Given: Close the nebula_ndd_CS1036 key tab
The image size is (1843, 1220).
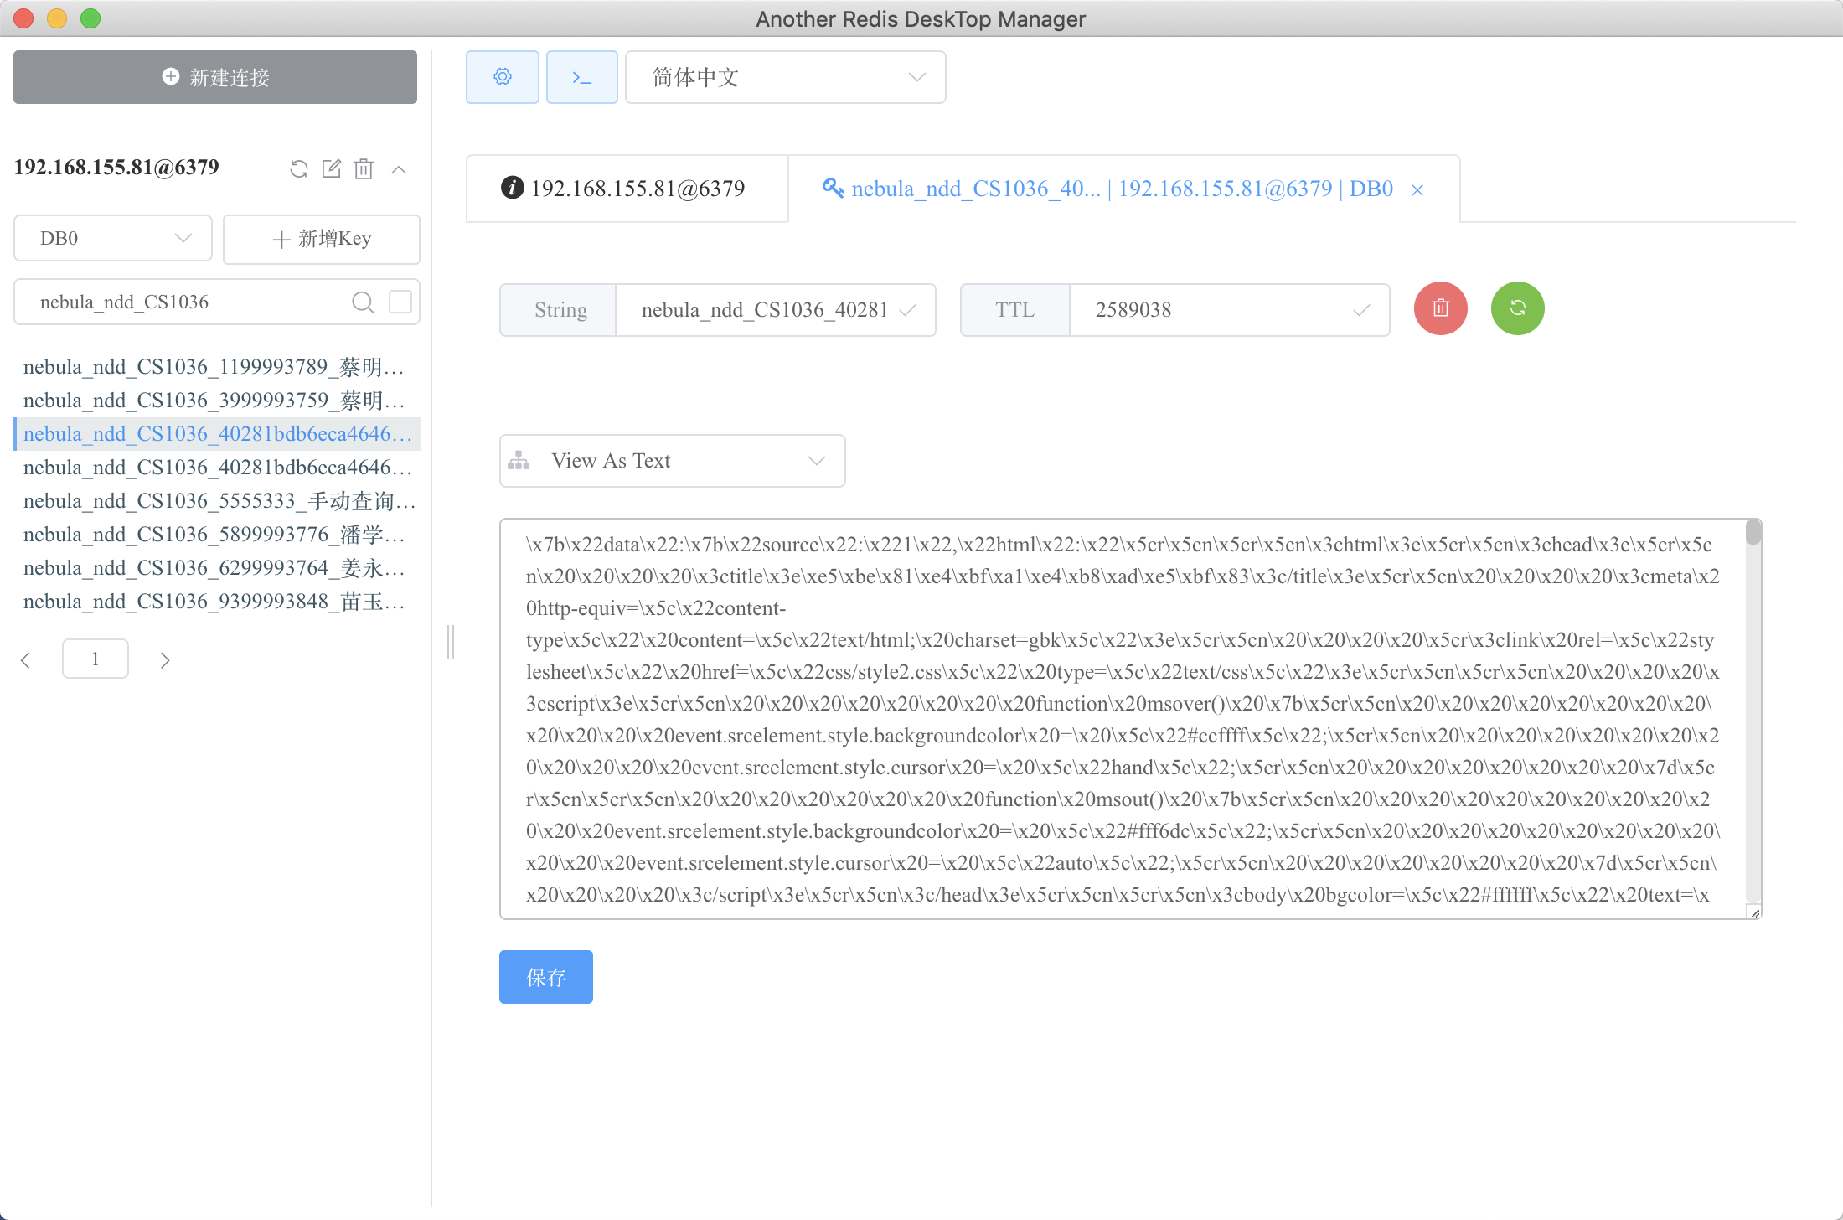Looking at the screenshot, I should tap(1417, 189).
